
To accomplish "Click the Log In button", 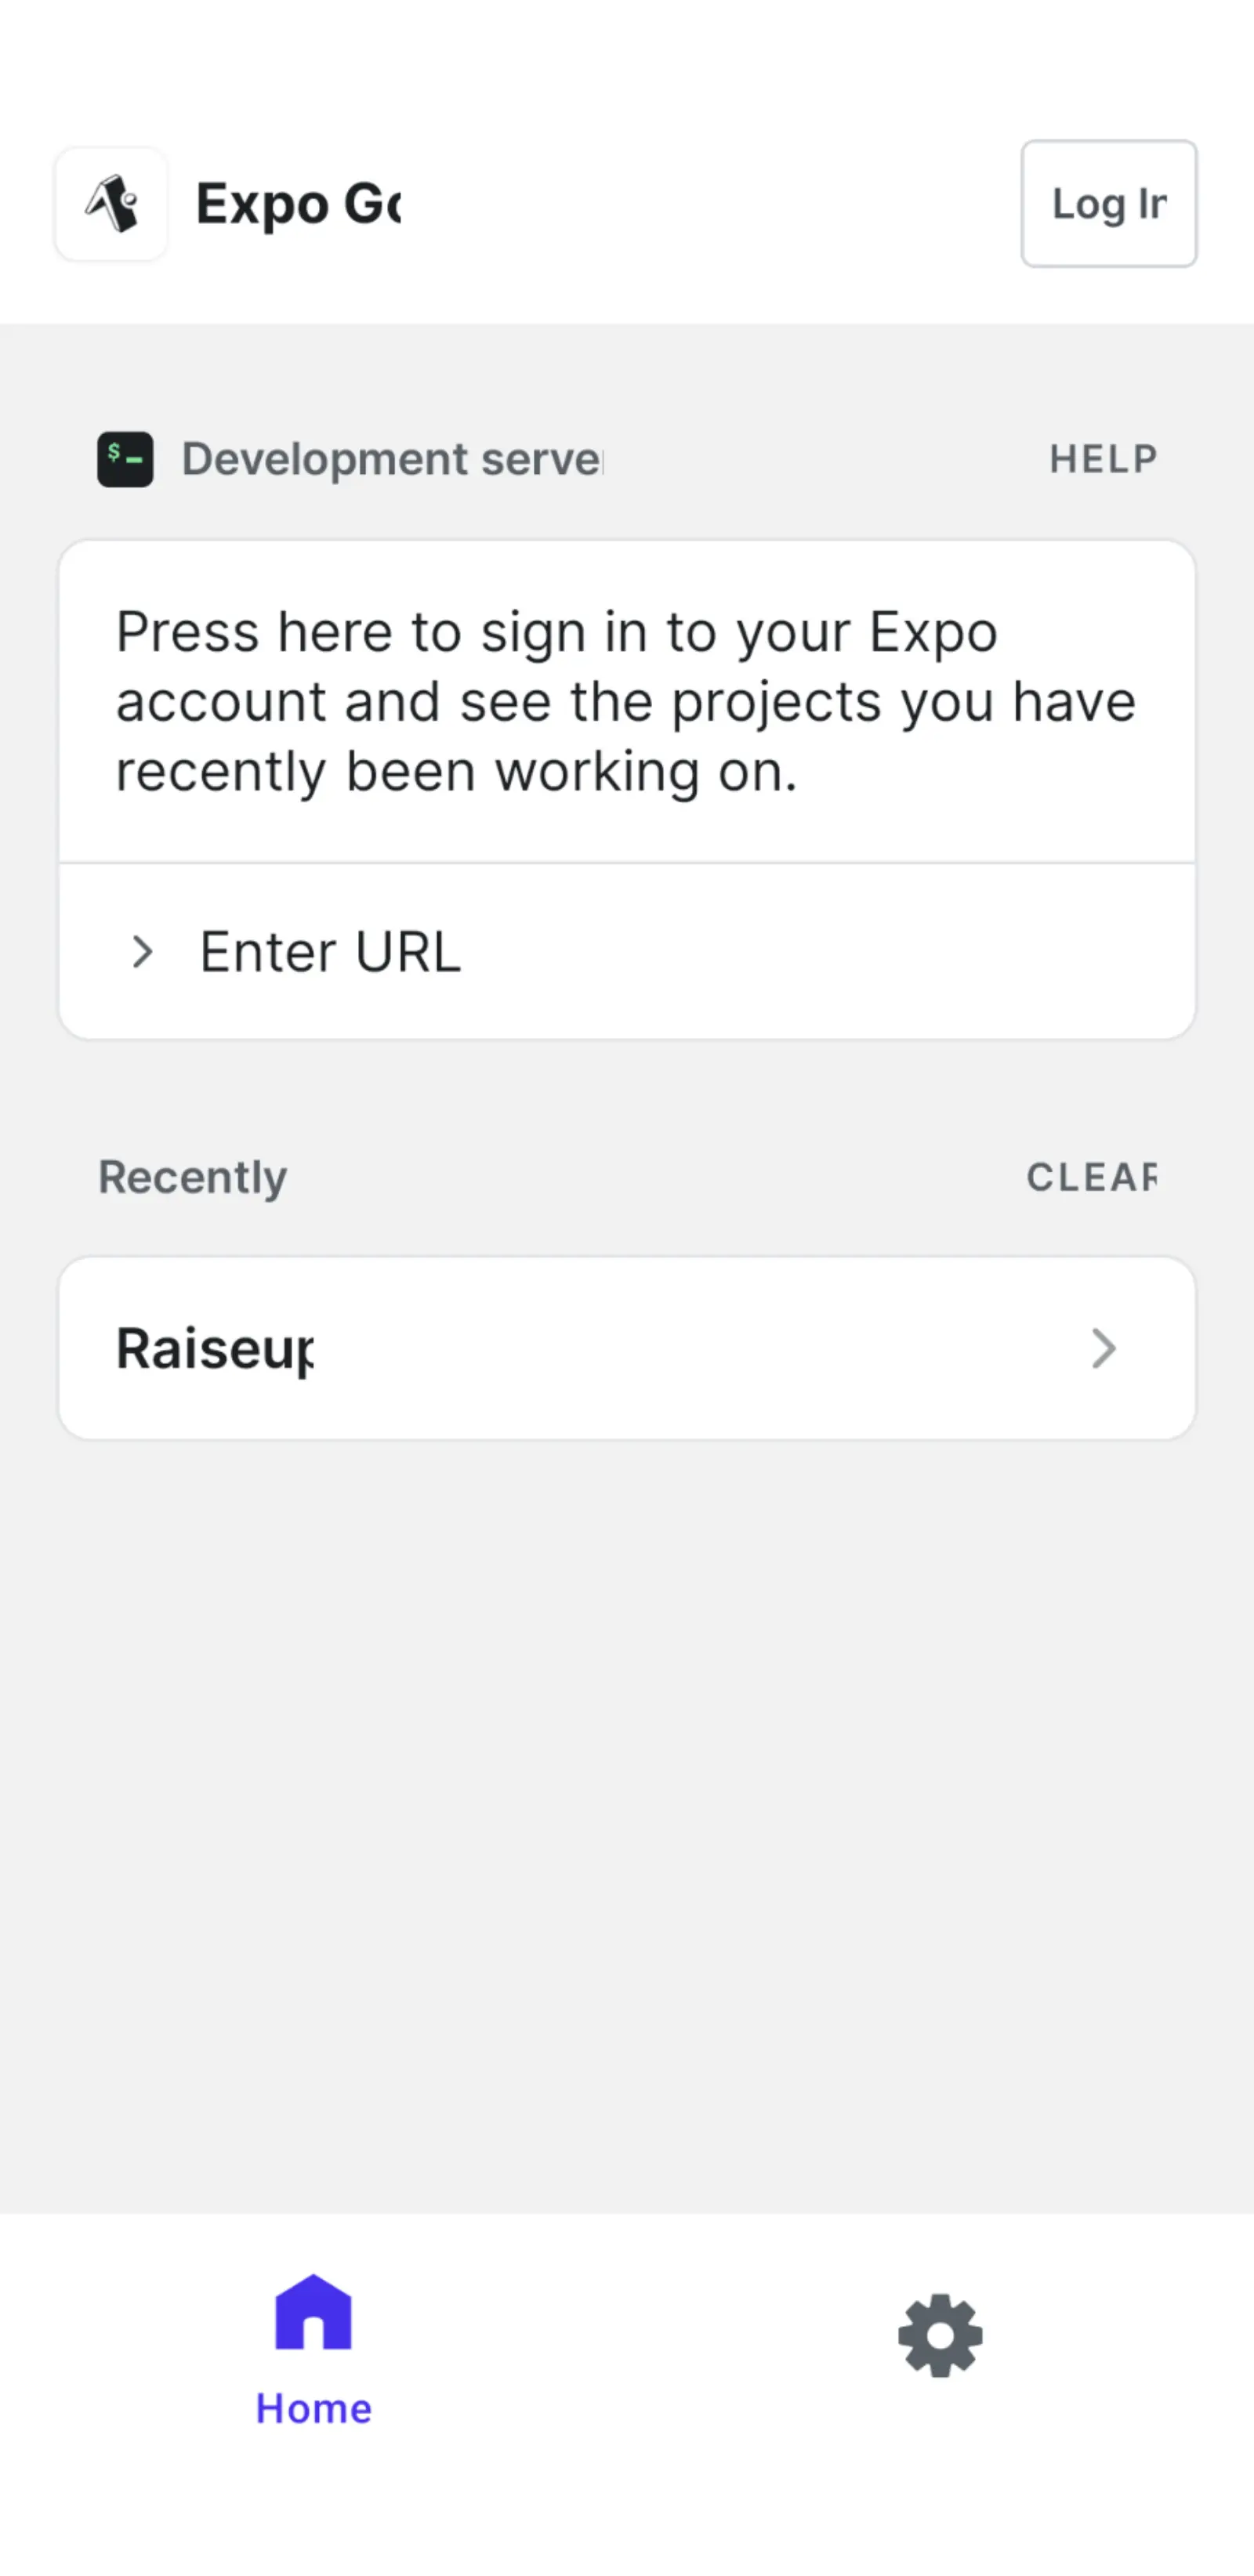I will (1108, 204).
